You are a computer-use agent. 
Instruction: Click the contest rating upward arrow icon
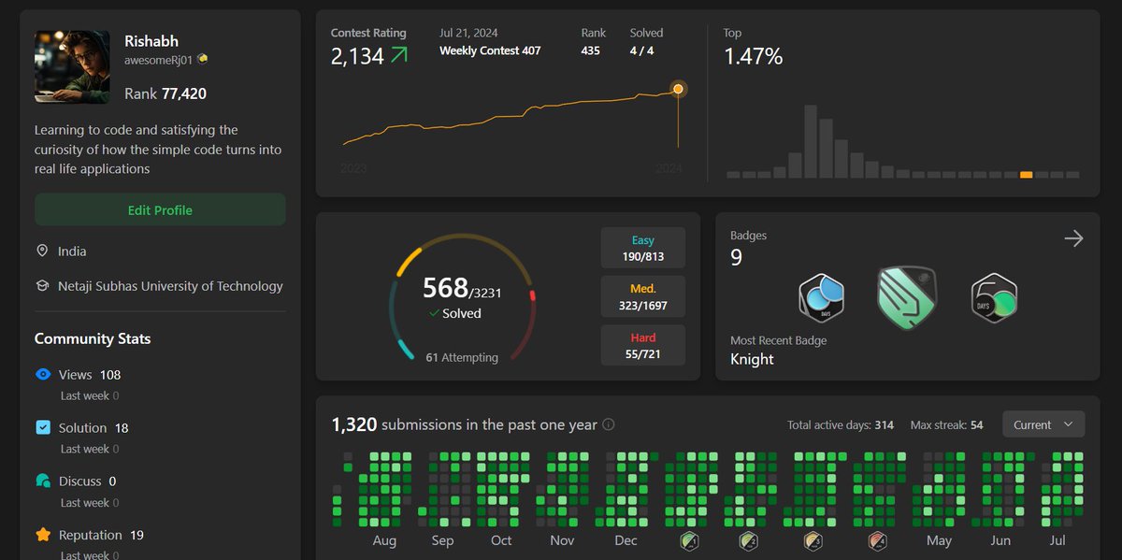399,56
